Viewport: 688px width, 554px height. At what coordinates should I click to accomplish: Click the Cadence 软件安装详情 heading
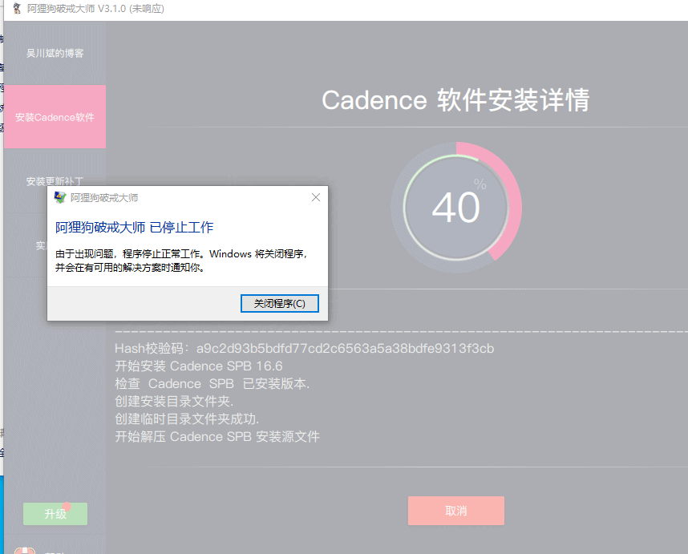coord(455,100)
